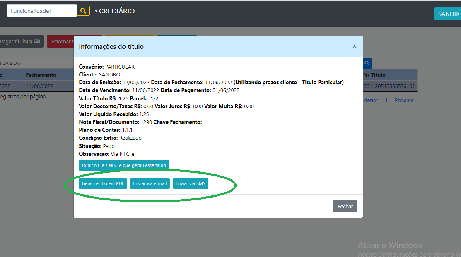Click the Pagar título(s) button
Screen dimensions: 461x257
coord(21,41)
